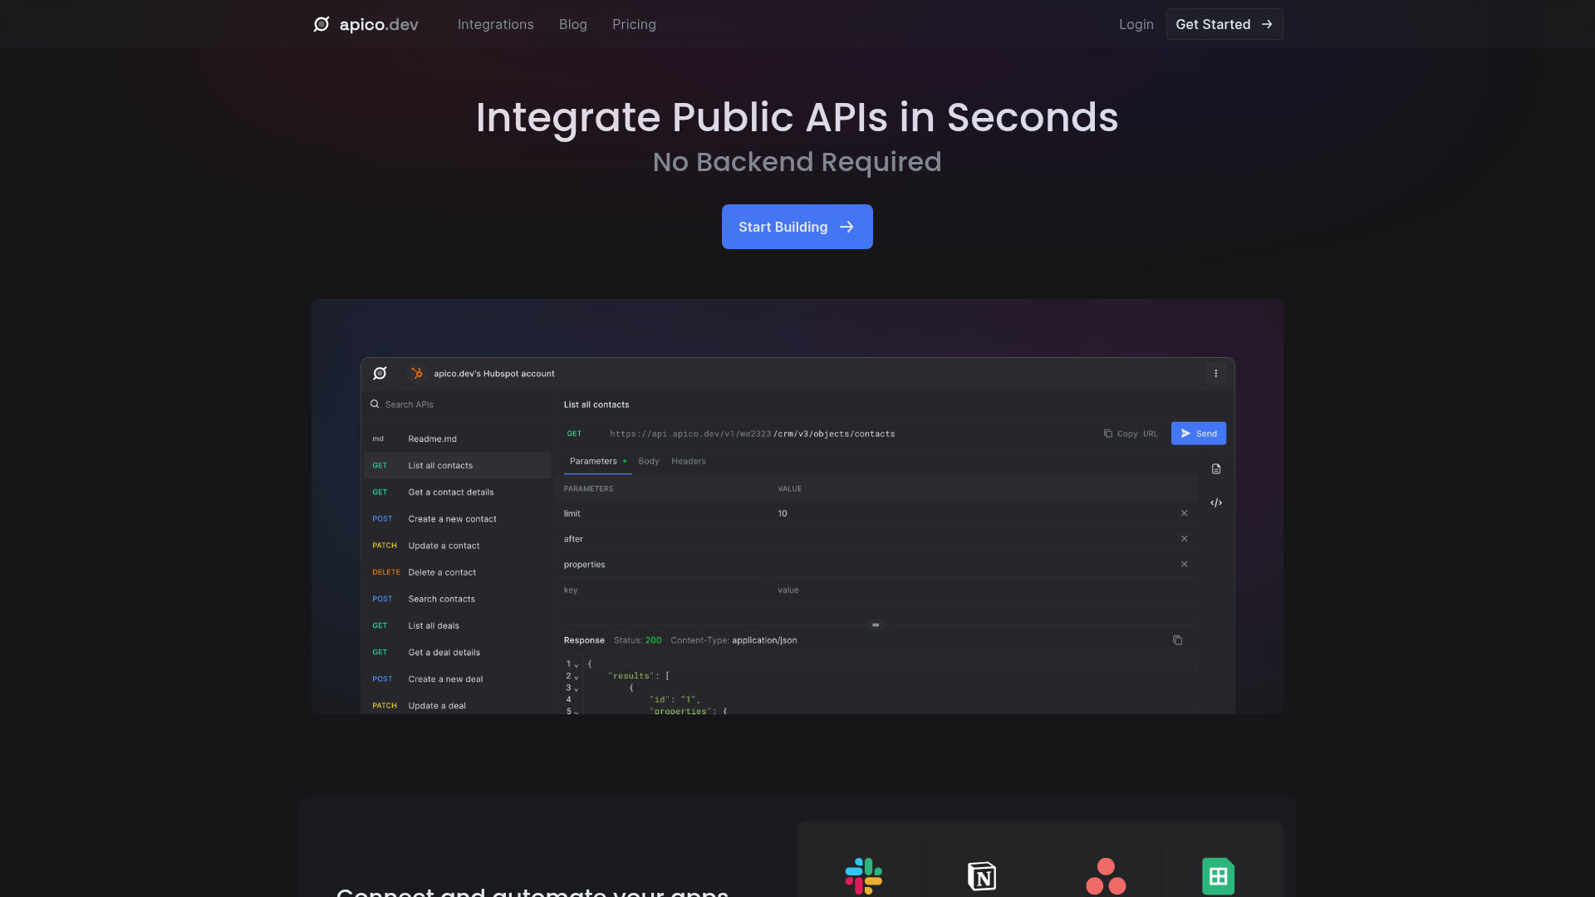The width and height of the screenshot is (1595, 897).
Task: Collapse line 1 of the JSON response
Action: coord(577,665)
